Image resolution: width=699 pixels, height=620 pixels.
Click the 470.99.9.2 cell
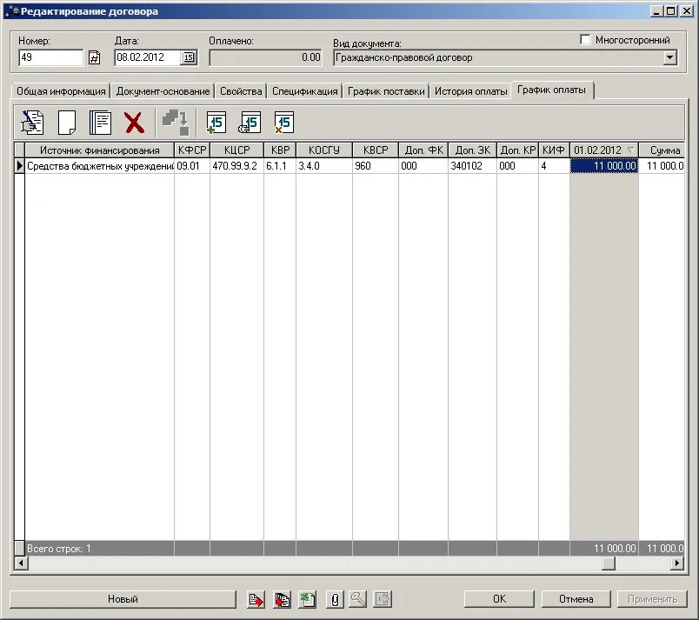[x=236, y=166]
